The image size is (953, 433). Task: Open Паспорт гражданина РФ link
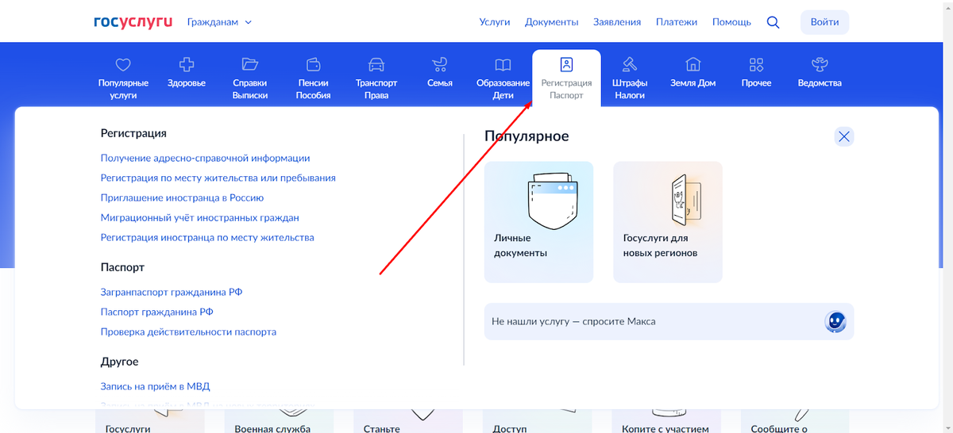coord(156,312)
